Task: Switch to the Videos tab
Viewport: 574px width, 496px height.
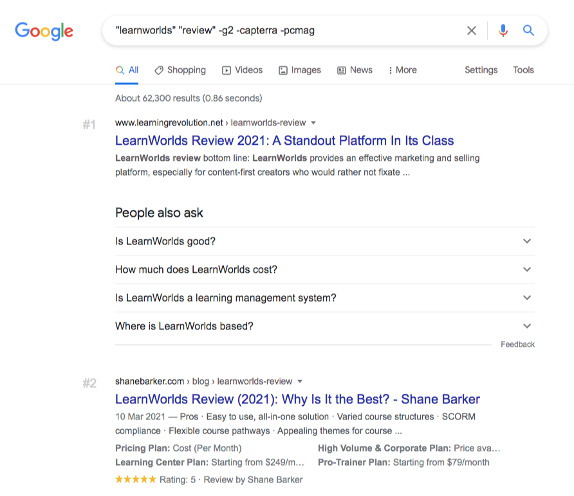Action: 243,70
